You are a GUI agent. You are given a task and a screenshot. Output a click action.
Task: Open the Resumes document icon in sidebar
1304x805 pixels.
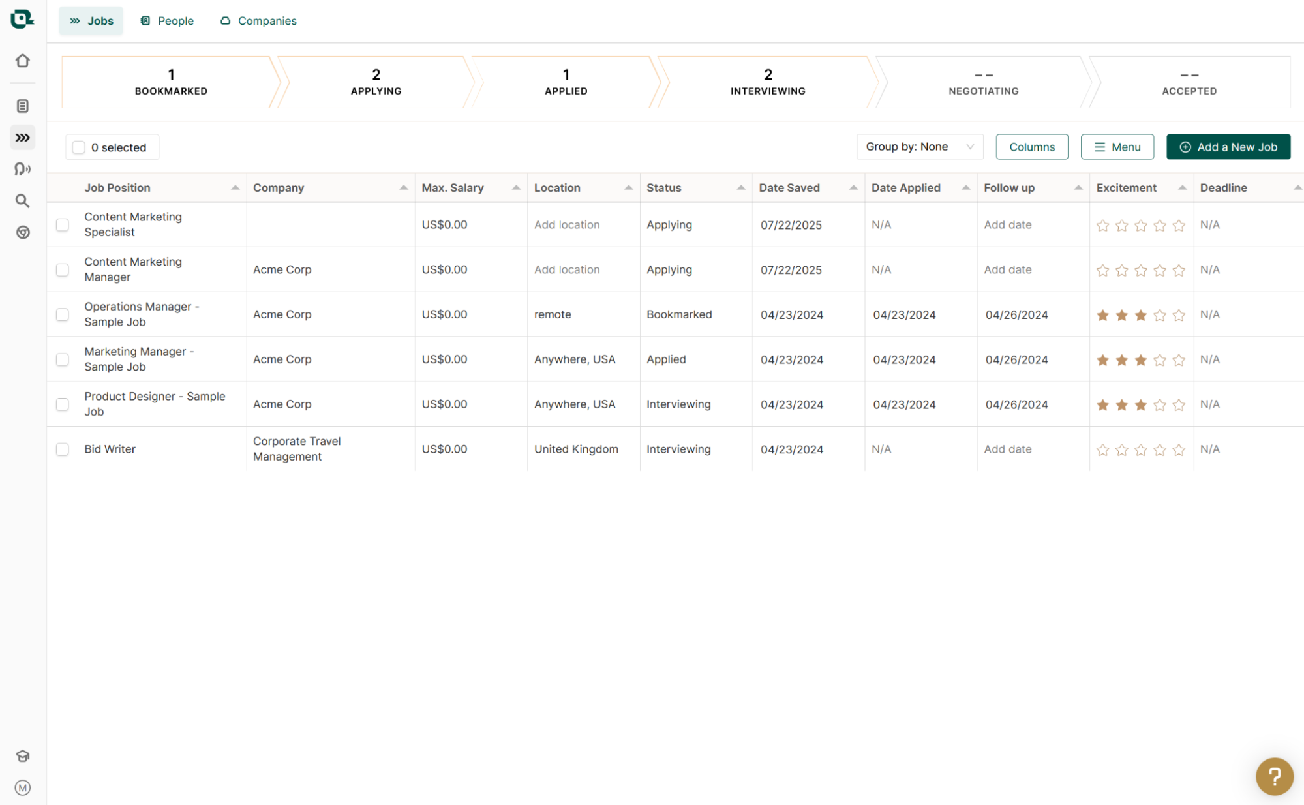click(x=22, y=106)
